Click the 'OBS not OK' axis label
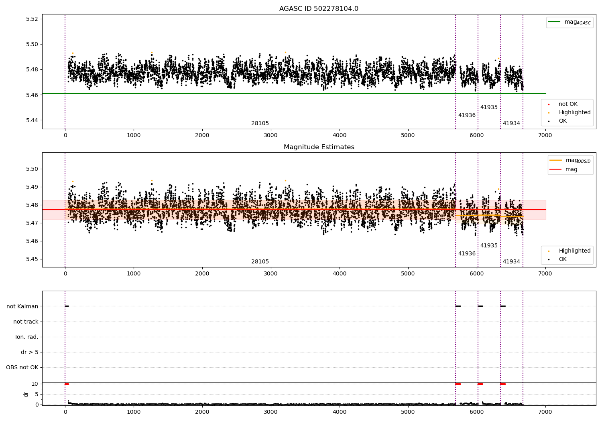602x421 pixels. click(22, 367)
